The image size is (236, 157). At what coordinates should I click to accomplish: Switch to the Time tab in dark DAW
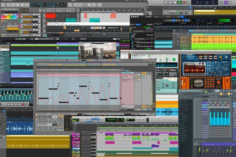click(178, 17)
